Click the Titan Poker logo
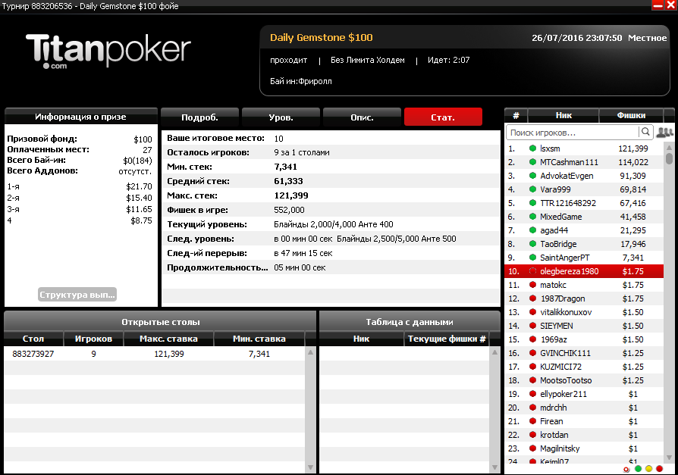 [x=108, y=51]
